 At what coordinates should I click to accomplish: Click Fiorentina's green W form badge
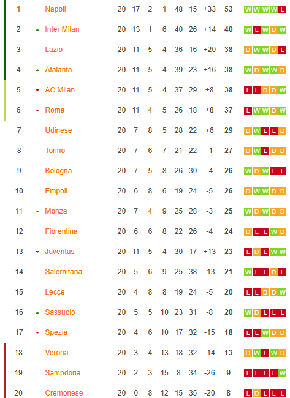(x=273, y=231)
